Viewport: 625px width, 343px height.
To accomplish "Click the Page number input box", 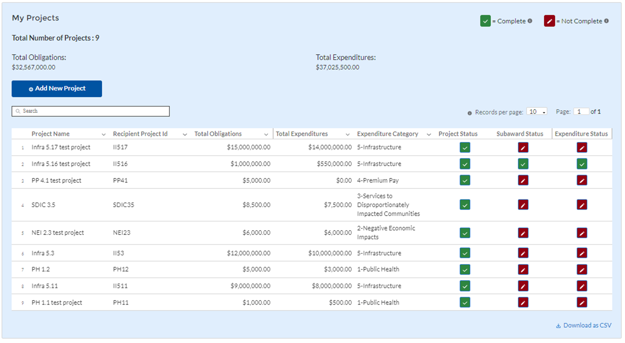I will pos(581,112).
